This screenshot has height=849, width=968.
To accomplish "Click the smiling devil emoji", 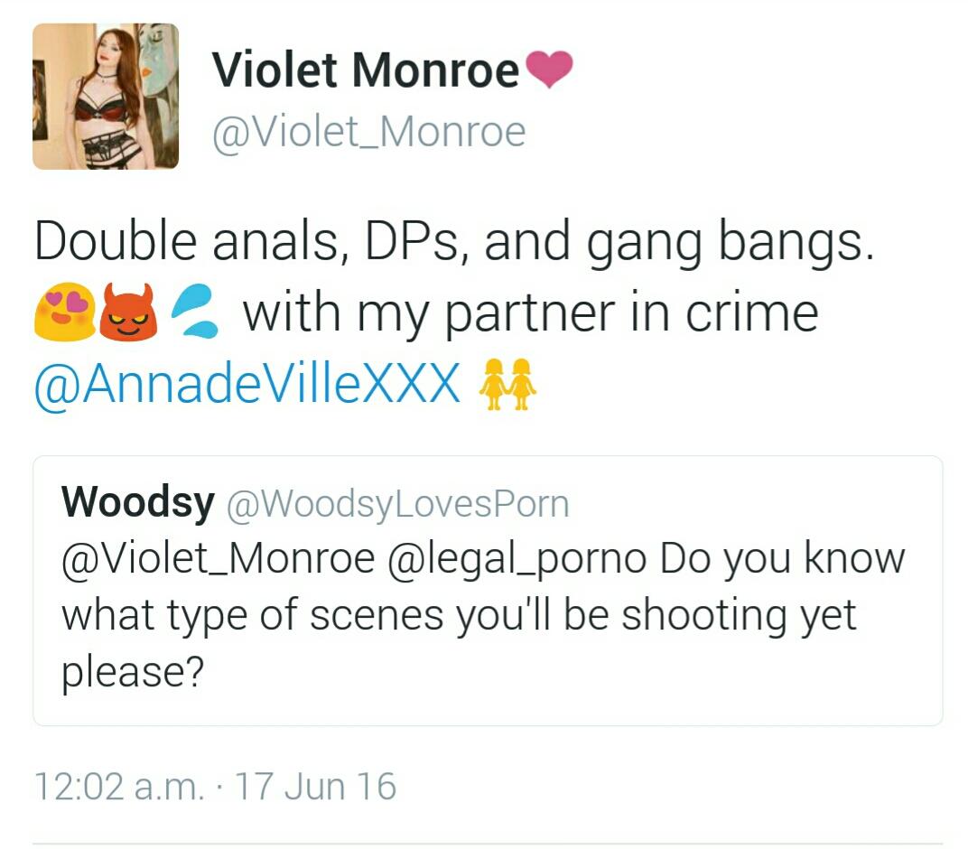I will click(x=128, y=312).
